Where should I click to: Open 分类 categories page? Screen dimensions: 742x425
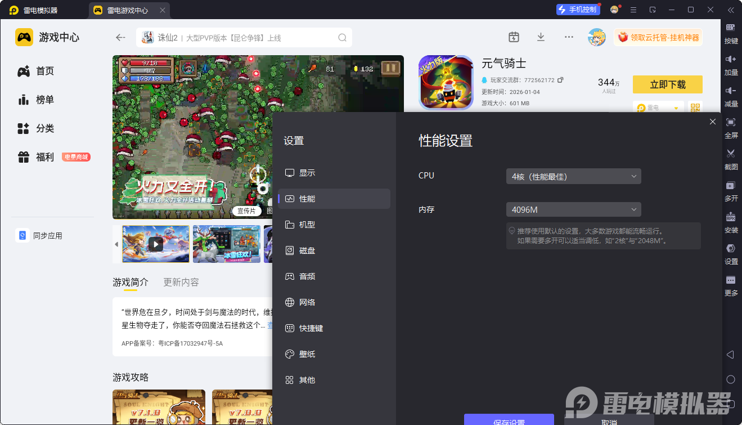[x=36, y=128]
